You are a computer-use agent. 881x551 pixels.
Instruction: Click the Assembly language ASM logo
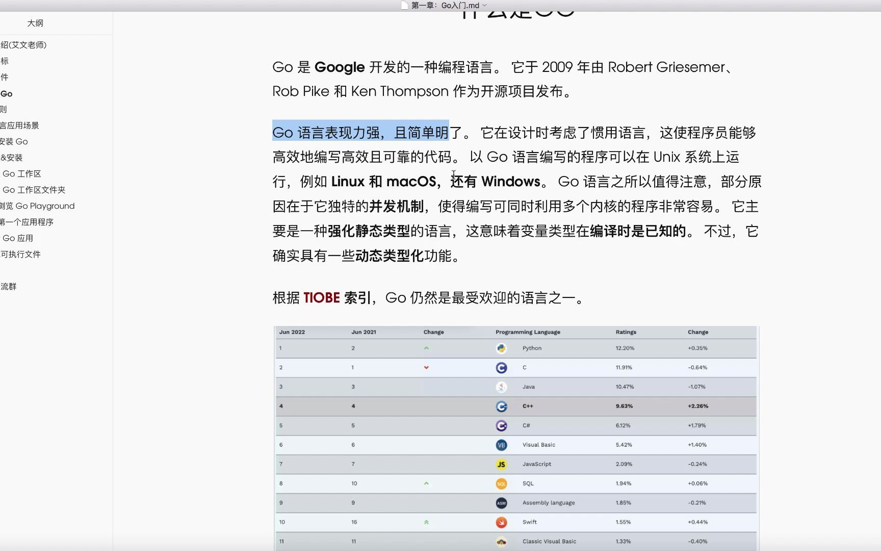pyautogui.click(x=501, y=503)
